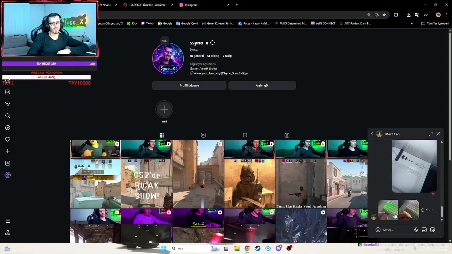Image resolution: width=452 pixels, height=254 pixels.
Task: Switch to the 10KDEKOR Ürünleri browser tab
Action: click(x=148, y=5)
